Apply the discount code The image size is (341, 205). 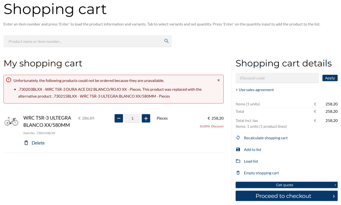330,78
